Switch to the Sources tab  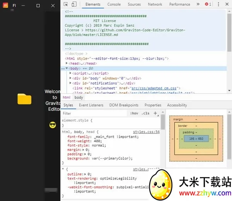pyautogui.click(x=134, y=4)
